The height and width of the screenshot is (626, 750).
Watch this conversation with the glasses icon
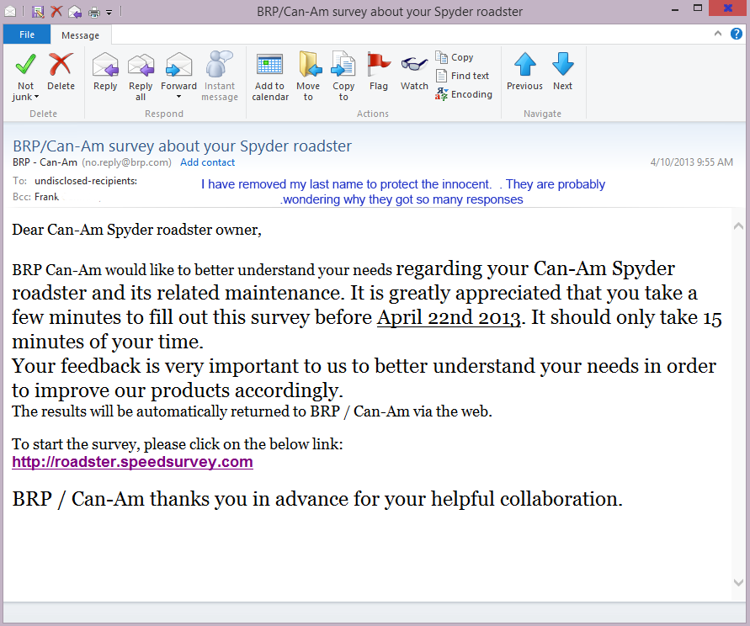pos(414,72)
